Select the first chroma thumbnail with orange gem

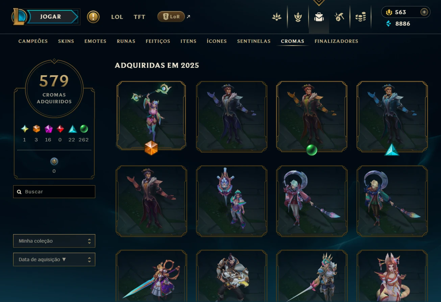[151, 115]
